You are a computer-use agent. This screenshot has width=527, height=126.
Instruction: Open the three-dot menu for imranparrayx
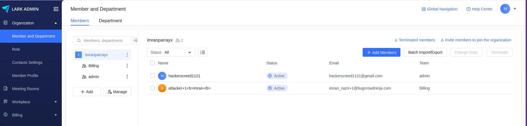(127, 55)
